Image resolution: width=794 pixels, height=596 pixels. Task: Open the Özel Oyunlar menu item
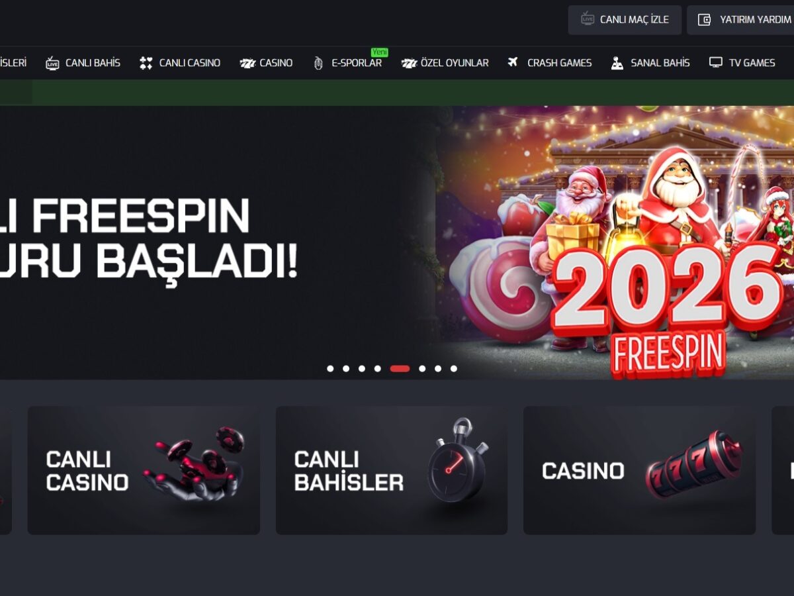point(445,63)
